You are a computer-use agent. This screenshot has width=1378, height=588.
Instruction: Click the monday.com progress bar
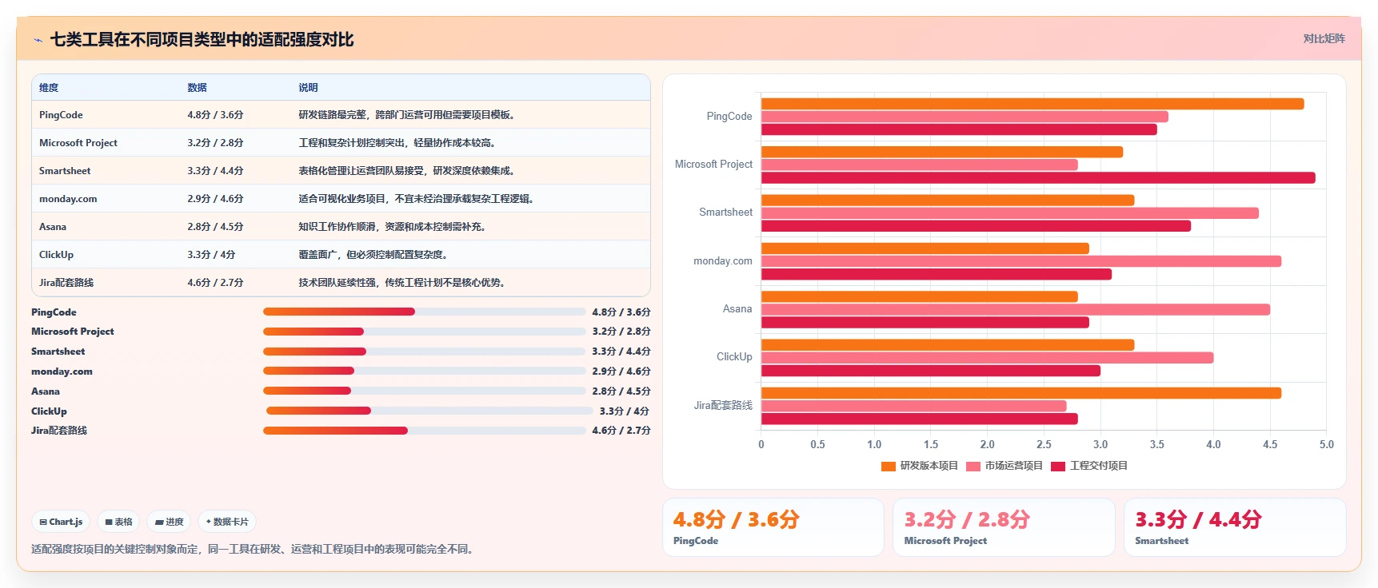tap(424, 371)
